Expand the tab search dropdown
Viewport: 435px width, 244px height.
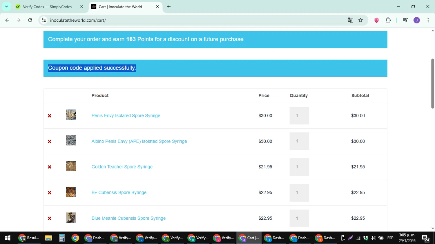[x=6, y=6]
